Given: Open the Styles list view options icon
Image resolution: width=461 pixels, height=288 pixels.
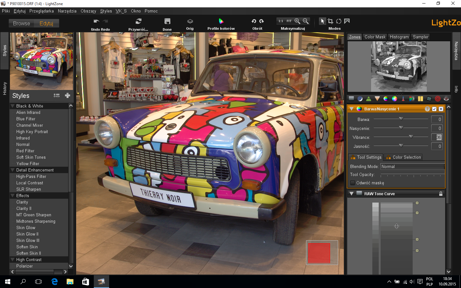Looking at the screenshot, I should click(x=57, y=95).
